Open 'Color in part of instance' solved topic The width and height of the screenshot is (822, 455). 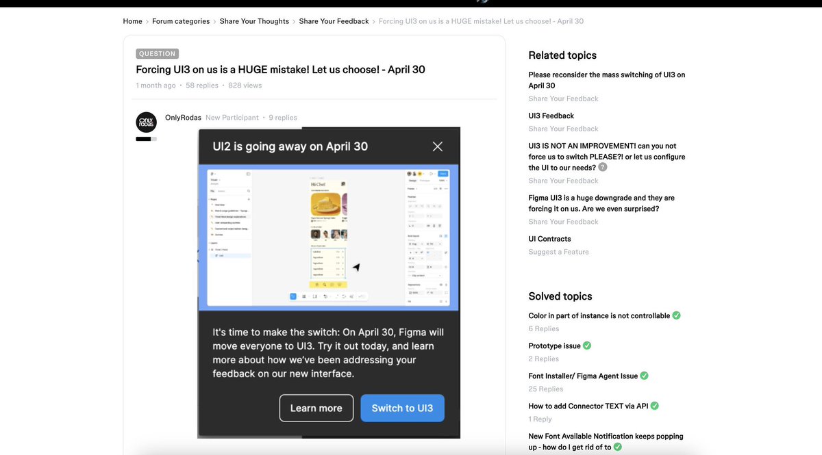[599, 315]
